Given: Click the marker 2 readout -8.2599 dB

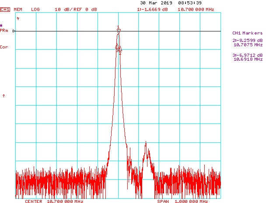Looking at the screenshot, I should pyautogui.click(x=248, y=40).
